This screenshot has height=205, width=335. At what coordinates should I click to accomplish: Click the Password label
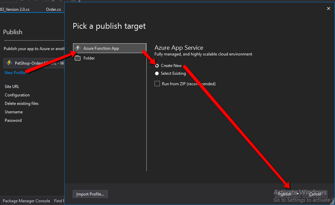tap(13, 120)
